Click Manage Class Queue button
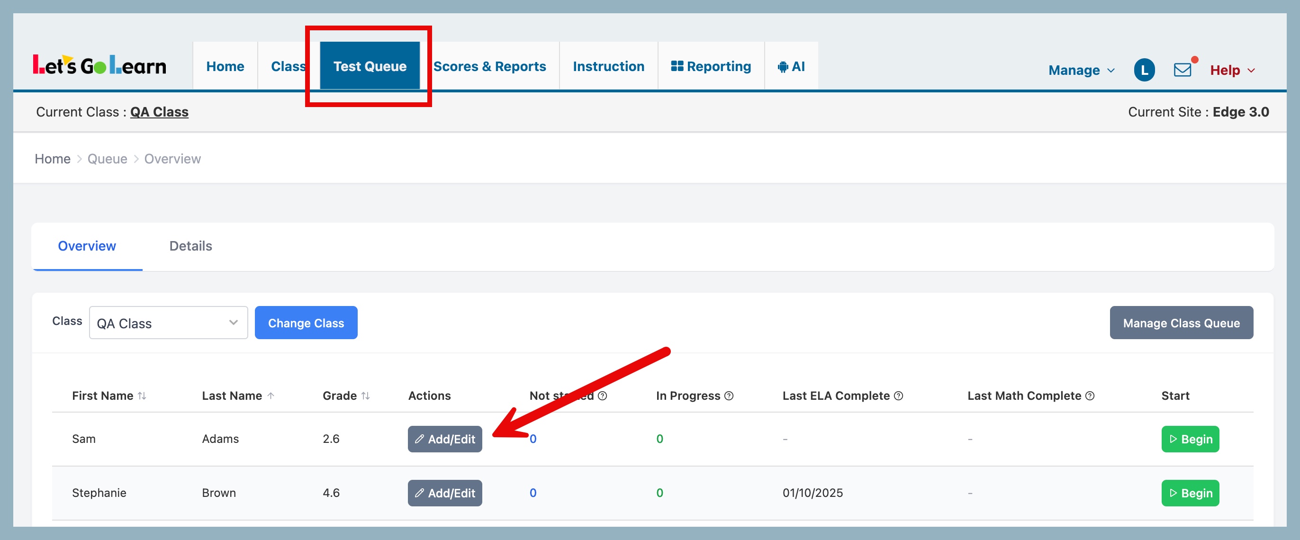 click(1181, 323)
